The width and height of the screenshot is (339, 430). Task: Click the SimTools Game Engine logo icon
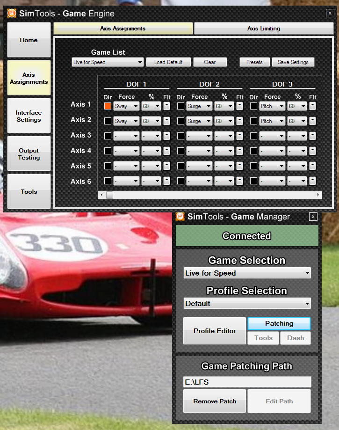pos(12,14)
